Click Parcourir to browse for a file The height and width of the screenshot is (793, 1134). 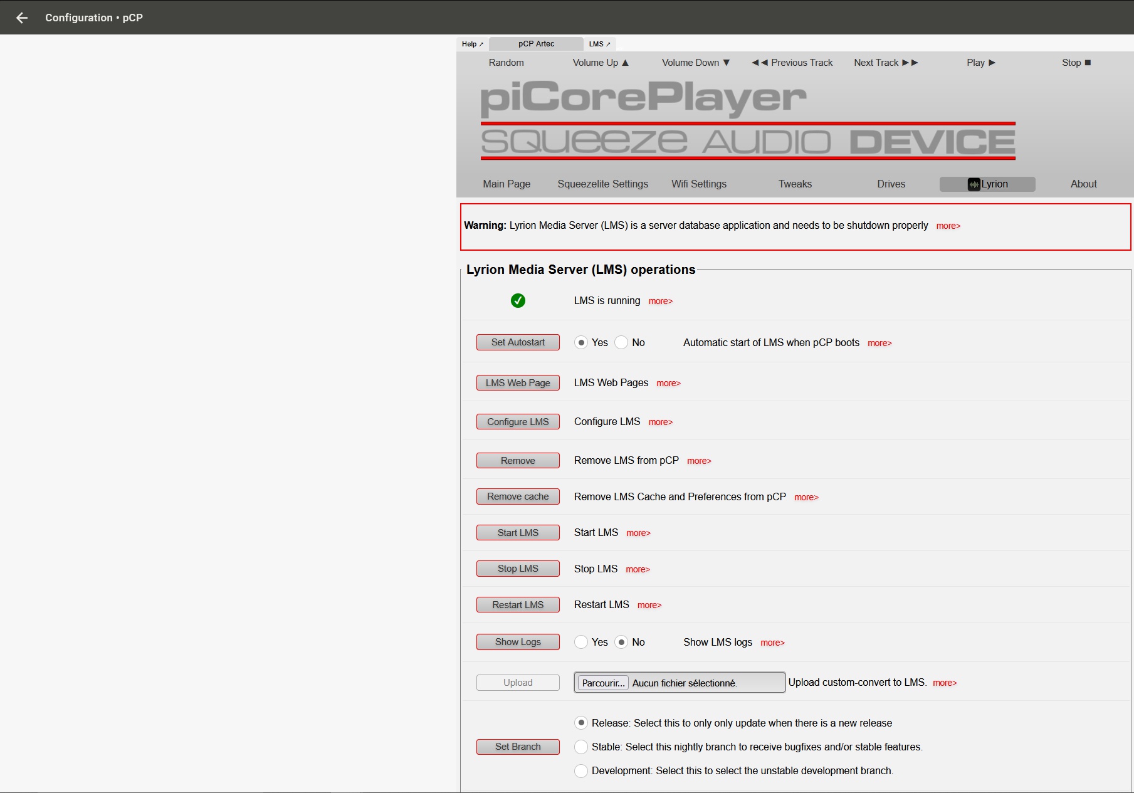click(603, 683)
